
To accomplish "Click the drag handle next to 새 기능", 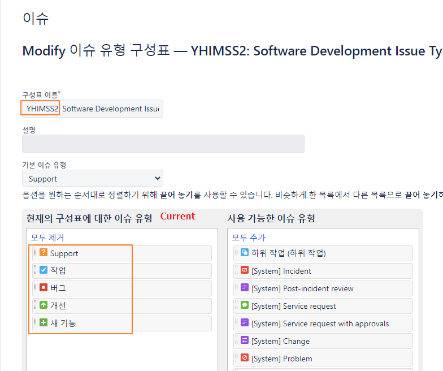I will click(35, 322).
